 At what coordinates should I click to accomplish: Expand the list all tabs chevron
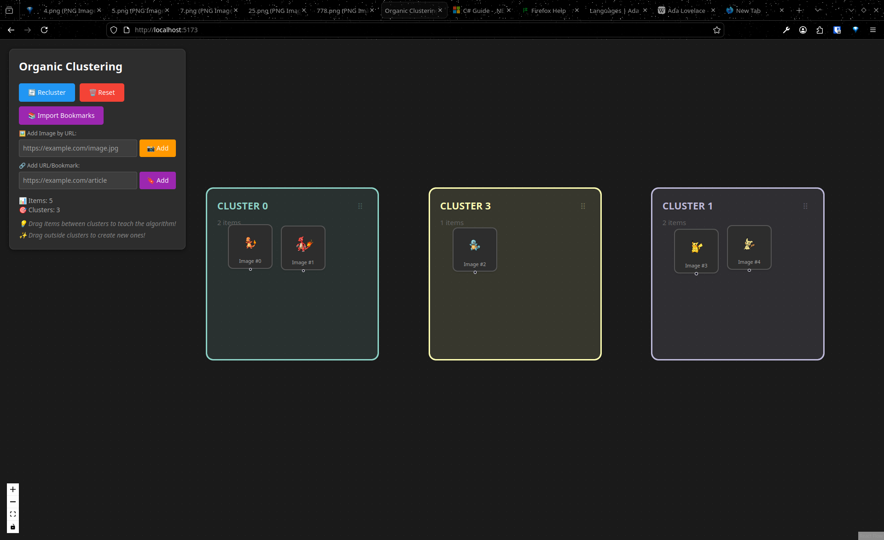coord(818,10)
